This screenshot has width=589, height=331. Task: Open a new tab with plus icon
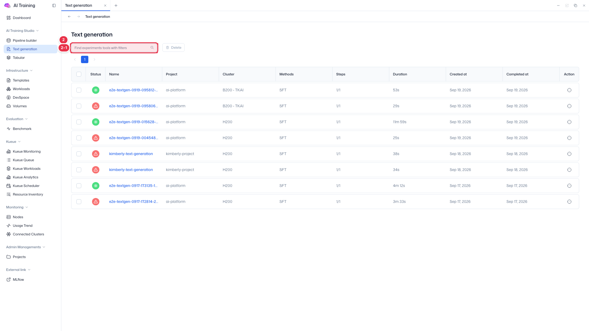click(x=116, y=6)
